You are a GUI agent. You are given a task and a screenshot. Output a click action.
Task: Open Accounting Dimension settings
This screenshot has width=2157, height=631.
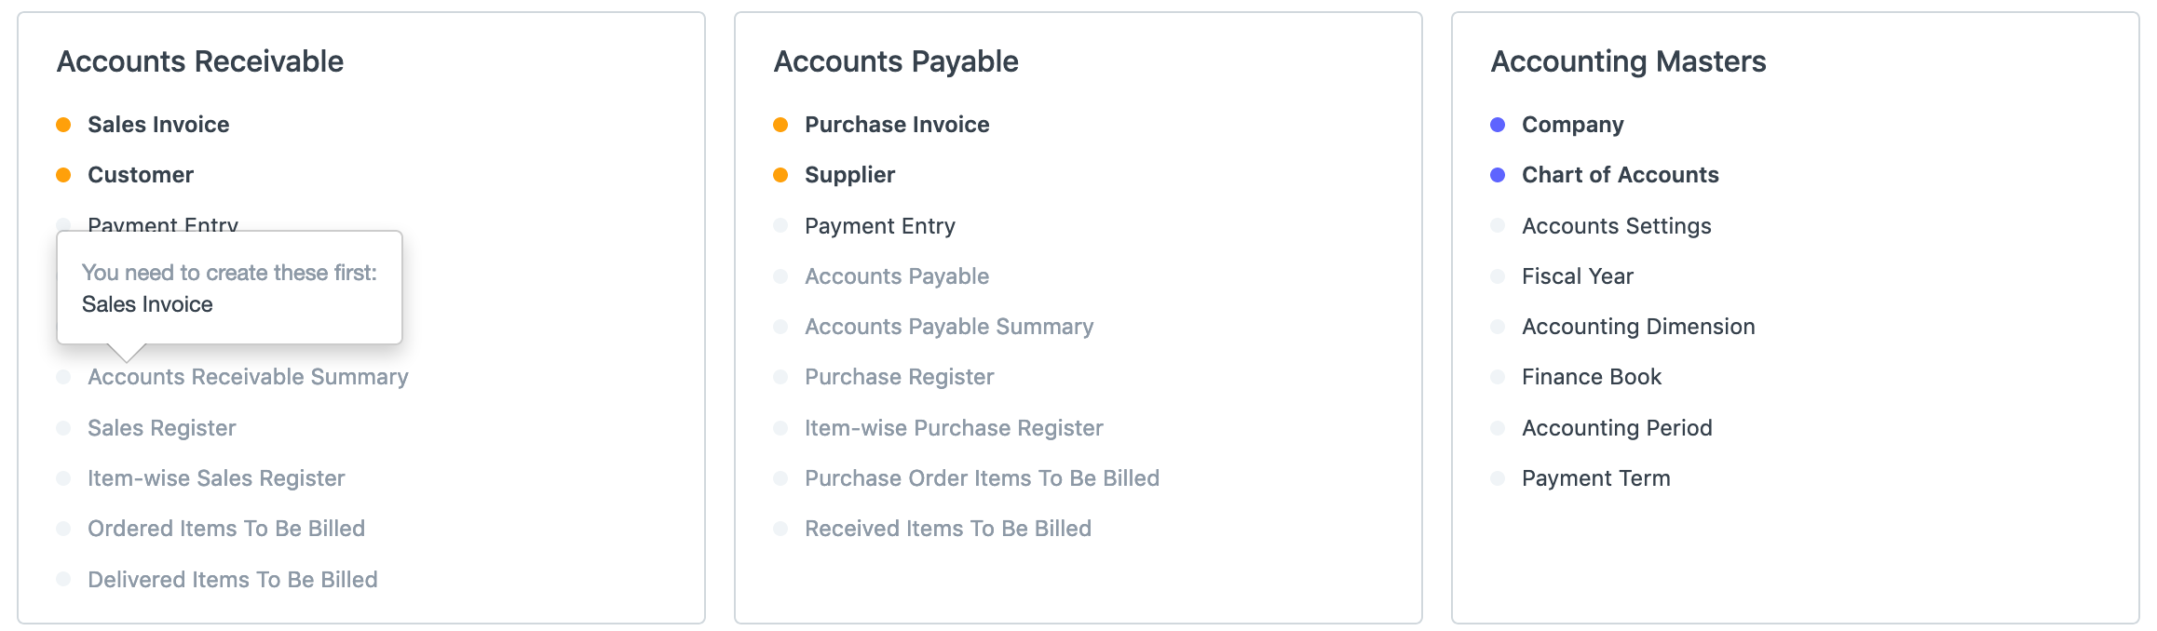pyautogui.click(x=1638, y=327)
